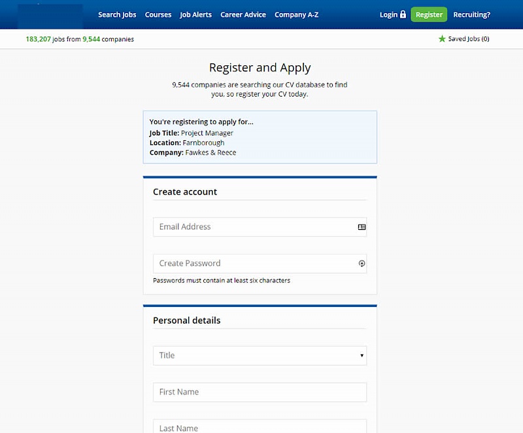Select Career Advice in the header

(x=243, y=14)
